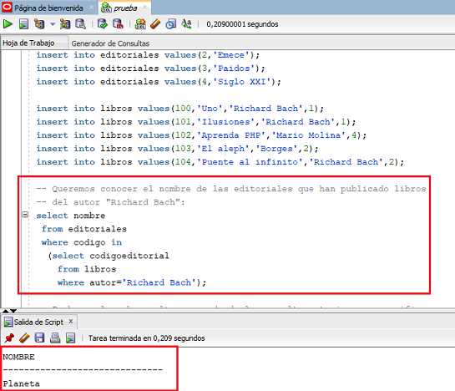Click the Run Script toolbar icon
The height and width of the screenshot is (391, 455).
click(23, 24)
